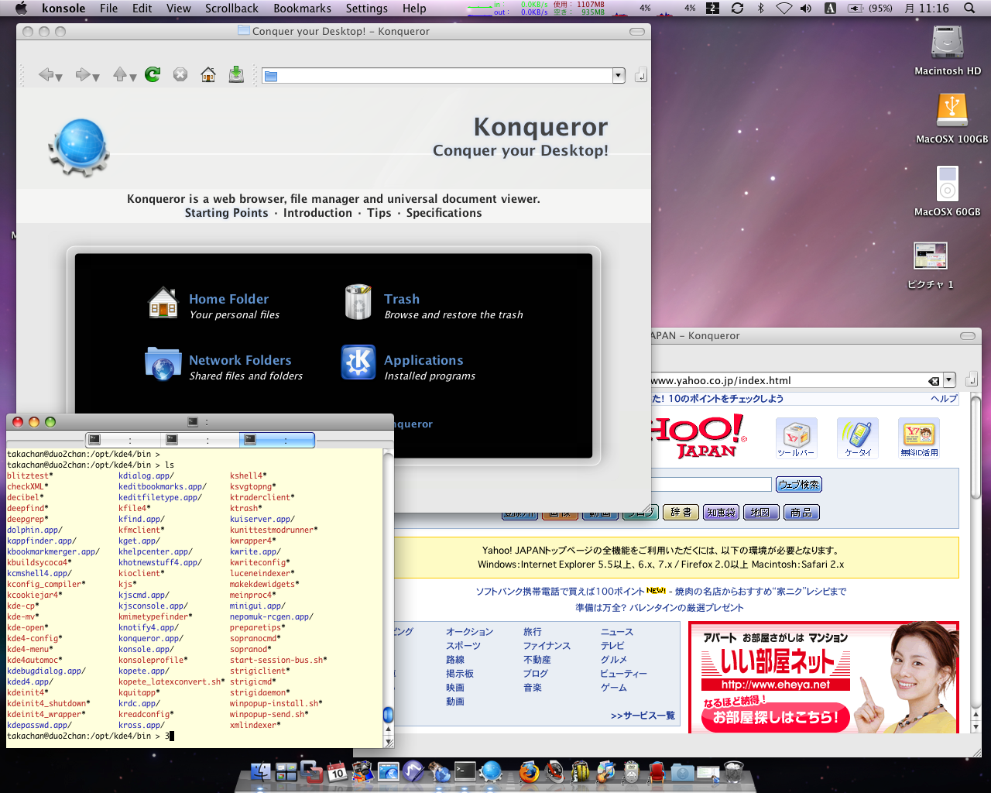Select the highlighted active Konsole tab
The image size is (991, 793).
(277, 440)
